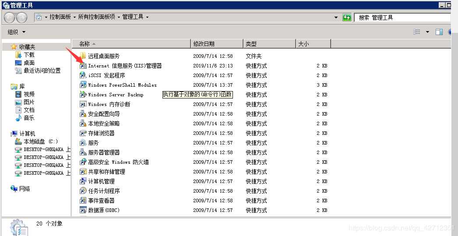Click 管理工具 in address breadcrumb
Image resolution: width=458 pixels, height=236 pixels.
133,17
